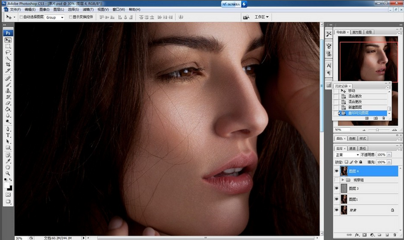Open the 不透明度 opacity slider arrow
Image resolution: width=404 pixels, height=240 pixels.
[x=389, y=154]
